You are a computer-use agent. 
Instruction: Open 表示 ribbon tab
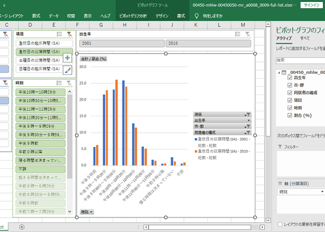[88, 16]
